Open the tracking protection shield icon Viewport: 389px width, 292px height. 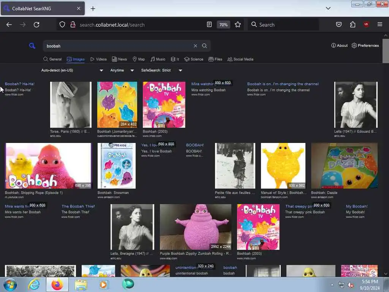click(62, 25)
